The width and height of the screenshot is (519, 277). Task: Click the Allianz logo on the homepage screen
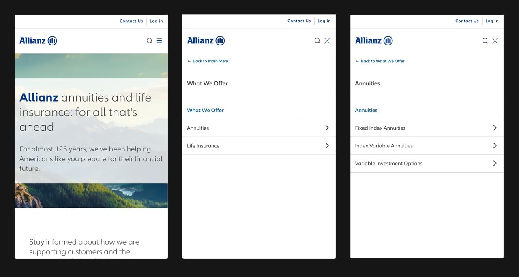pos(38,40)
